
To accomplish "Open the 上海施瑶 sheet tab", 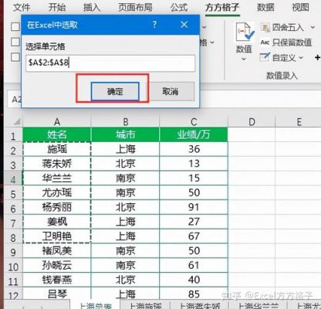I will point(146,305).
